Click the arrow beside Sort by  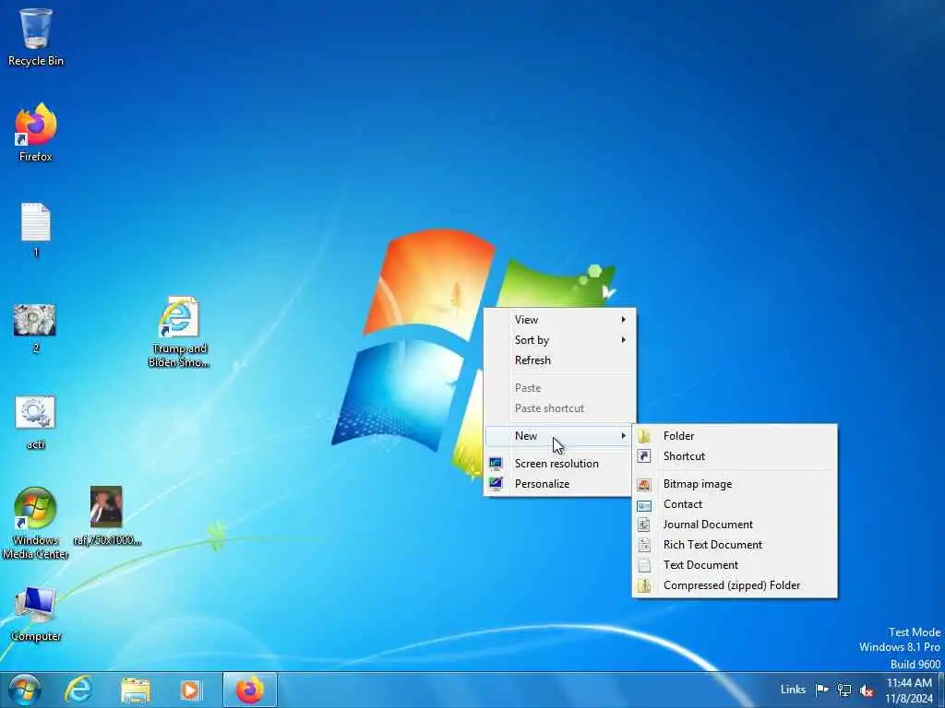(x=624, y=340)
